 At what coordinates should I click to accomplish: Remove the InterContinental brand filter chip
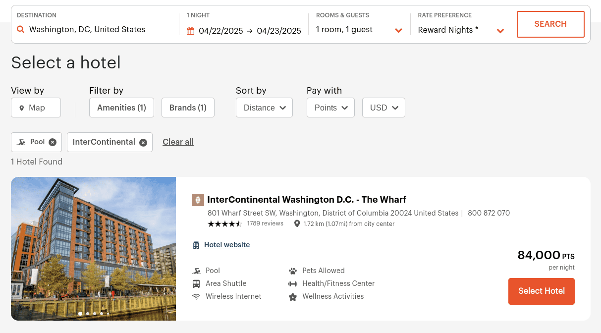pos(143,143)
